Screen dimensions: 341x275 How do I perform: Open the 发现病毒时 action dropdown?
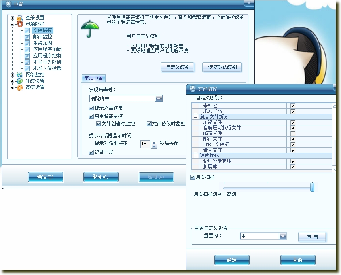159,99
